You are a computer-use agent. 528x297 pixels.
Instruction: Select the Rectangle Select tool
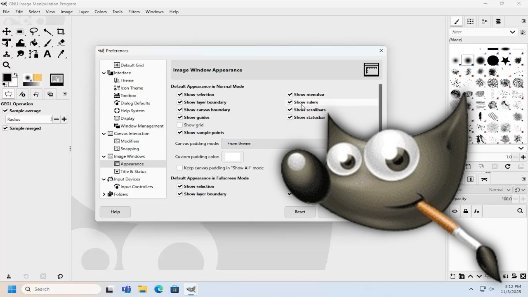click(x=20, y=32)
